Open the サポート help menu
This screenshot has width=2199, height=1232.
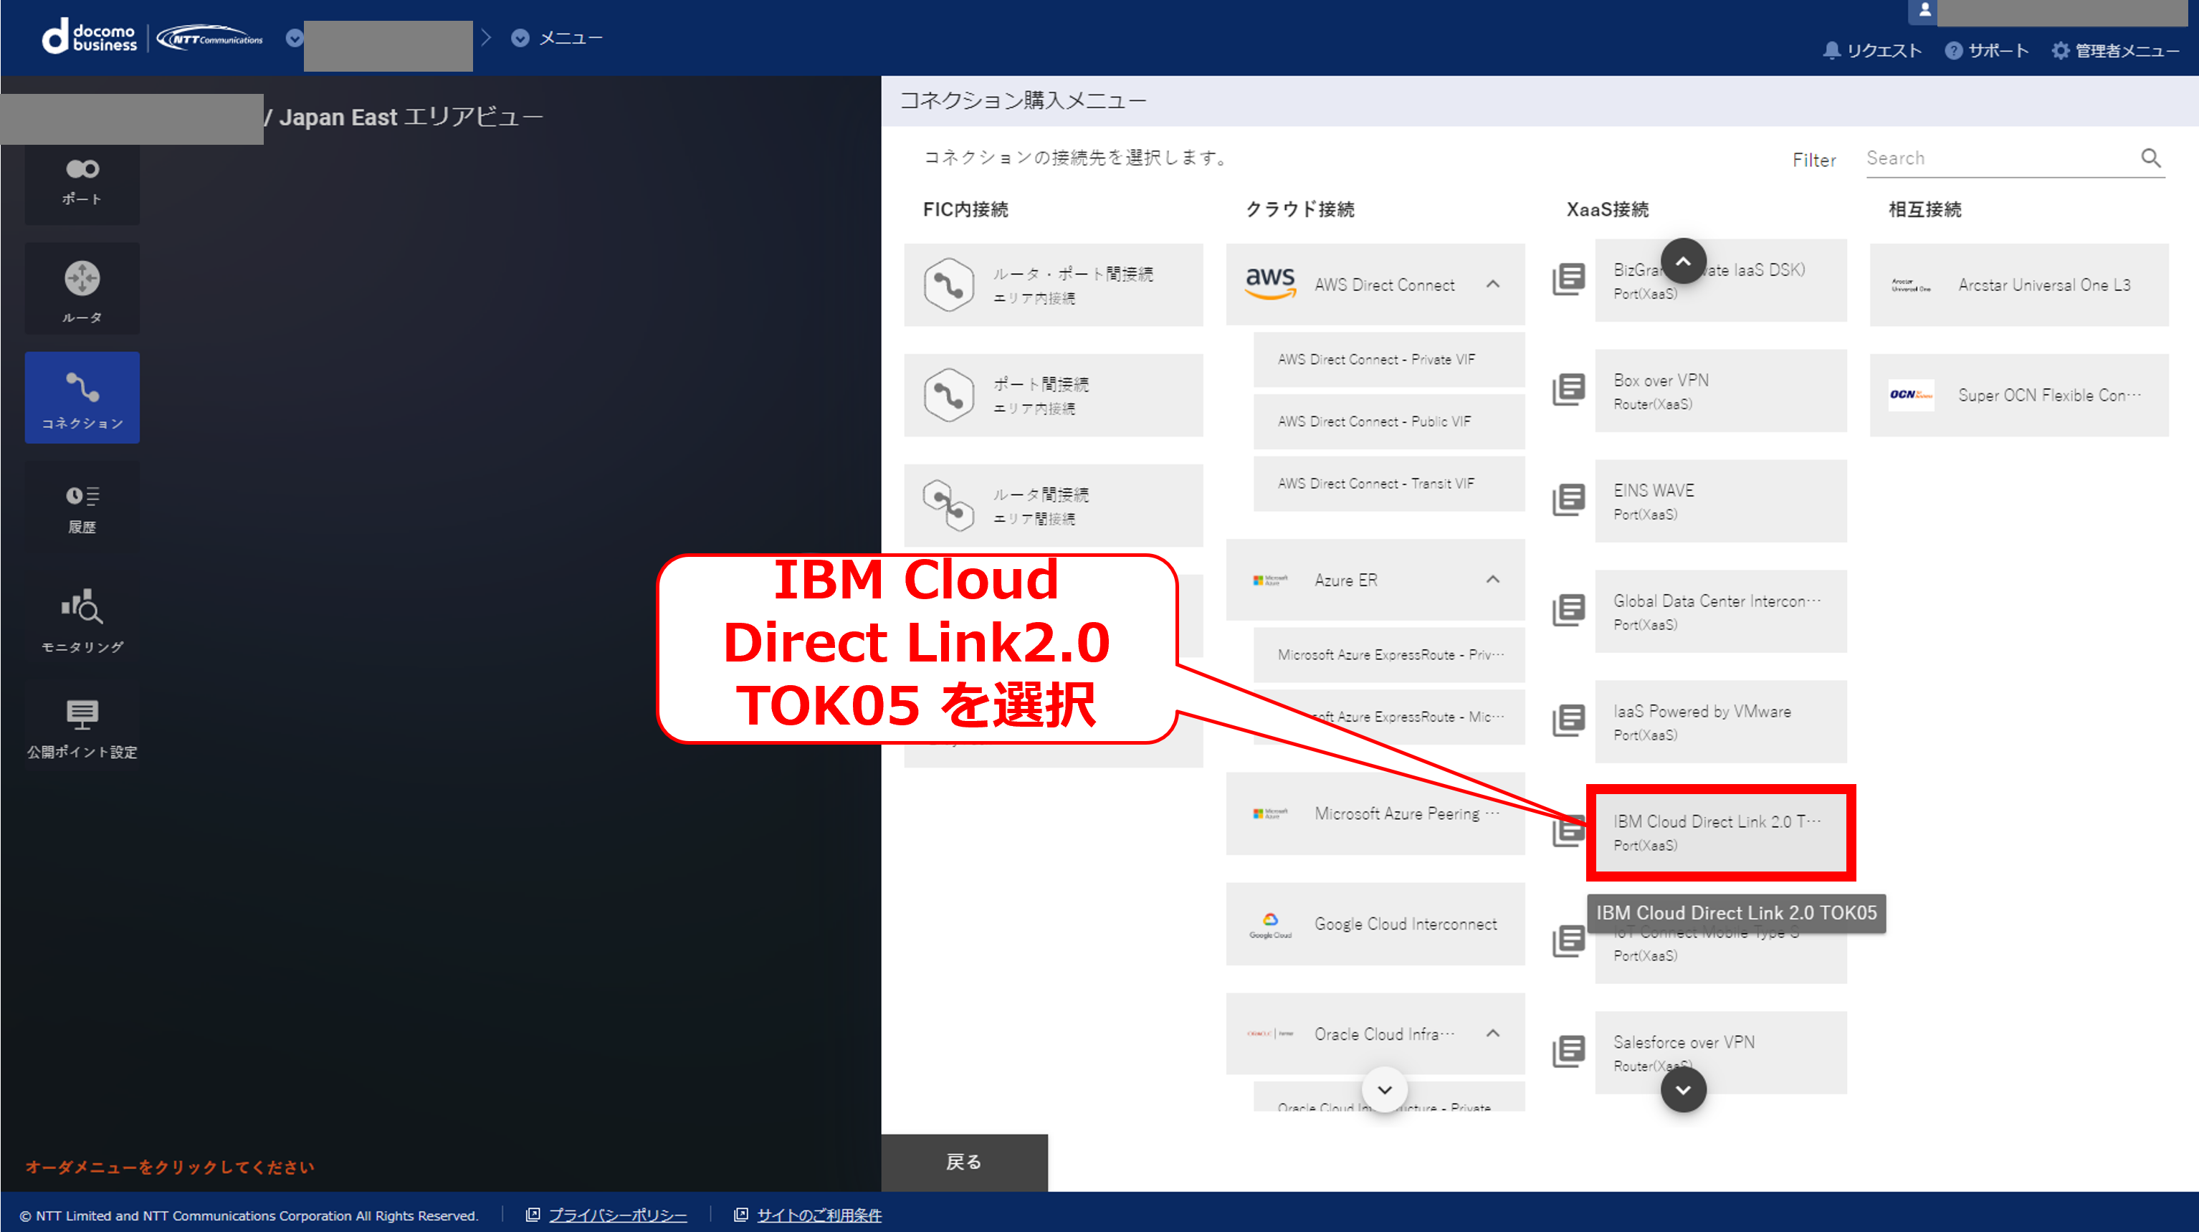click(1986, 50)
